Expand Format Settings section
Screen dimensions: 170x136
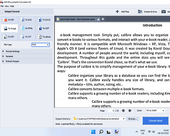(x=27, y=51)
